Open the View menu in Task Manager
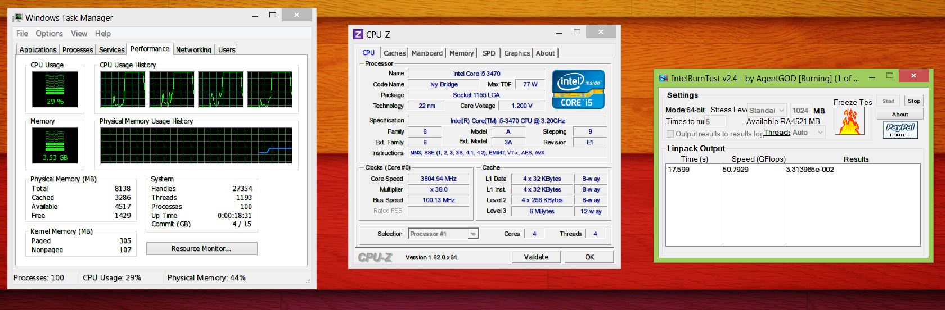Viewport: 945px width, 310px height. [x=79, y=34]
